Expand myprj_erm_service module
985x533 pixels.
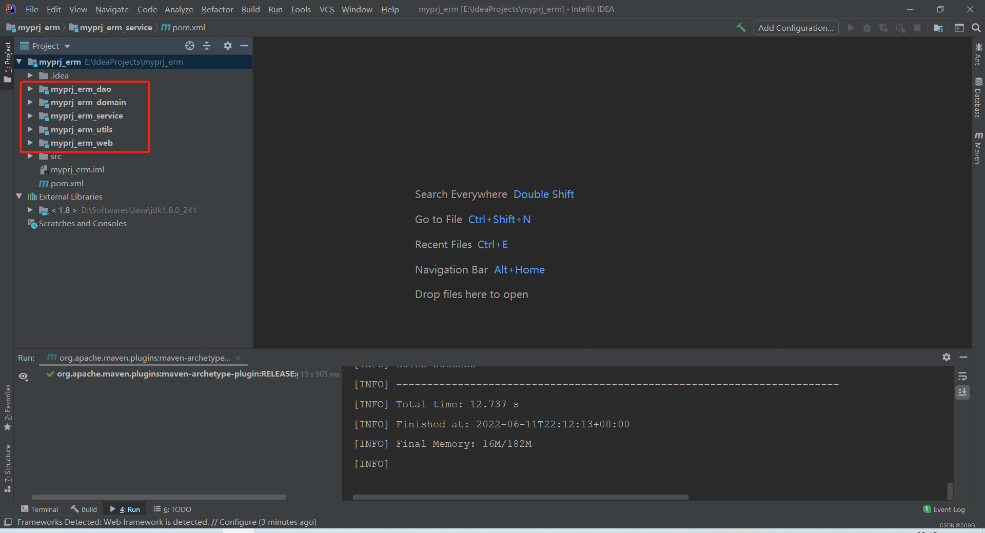[x=30, y=116]
